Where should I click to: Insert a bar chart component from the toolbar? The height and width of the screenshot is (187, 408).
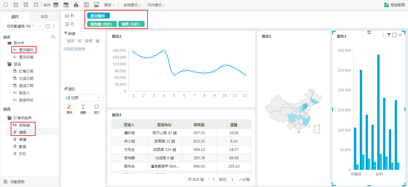[x=76, y=5]
